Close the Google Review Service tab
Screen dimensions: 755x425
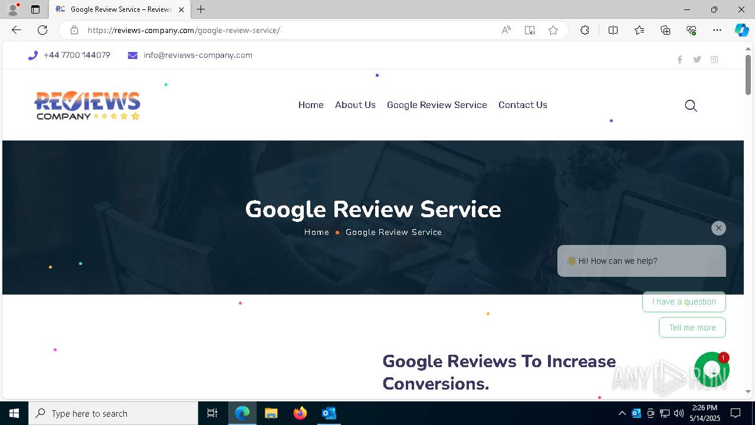coord(181,9)
